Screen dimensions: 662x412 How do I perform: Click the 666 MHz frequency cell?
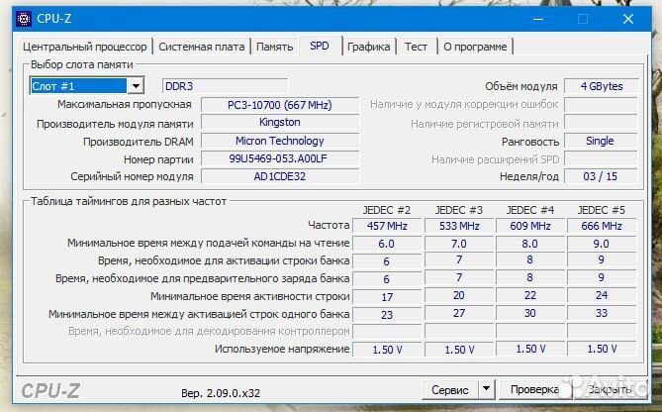tap(602, 226)
